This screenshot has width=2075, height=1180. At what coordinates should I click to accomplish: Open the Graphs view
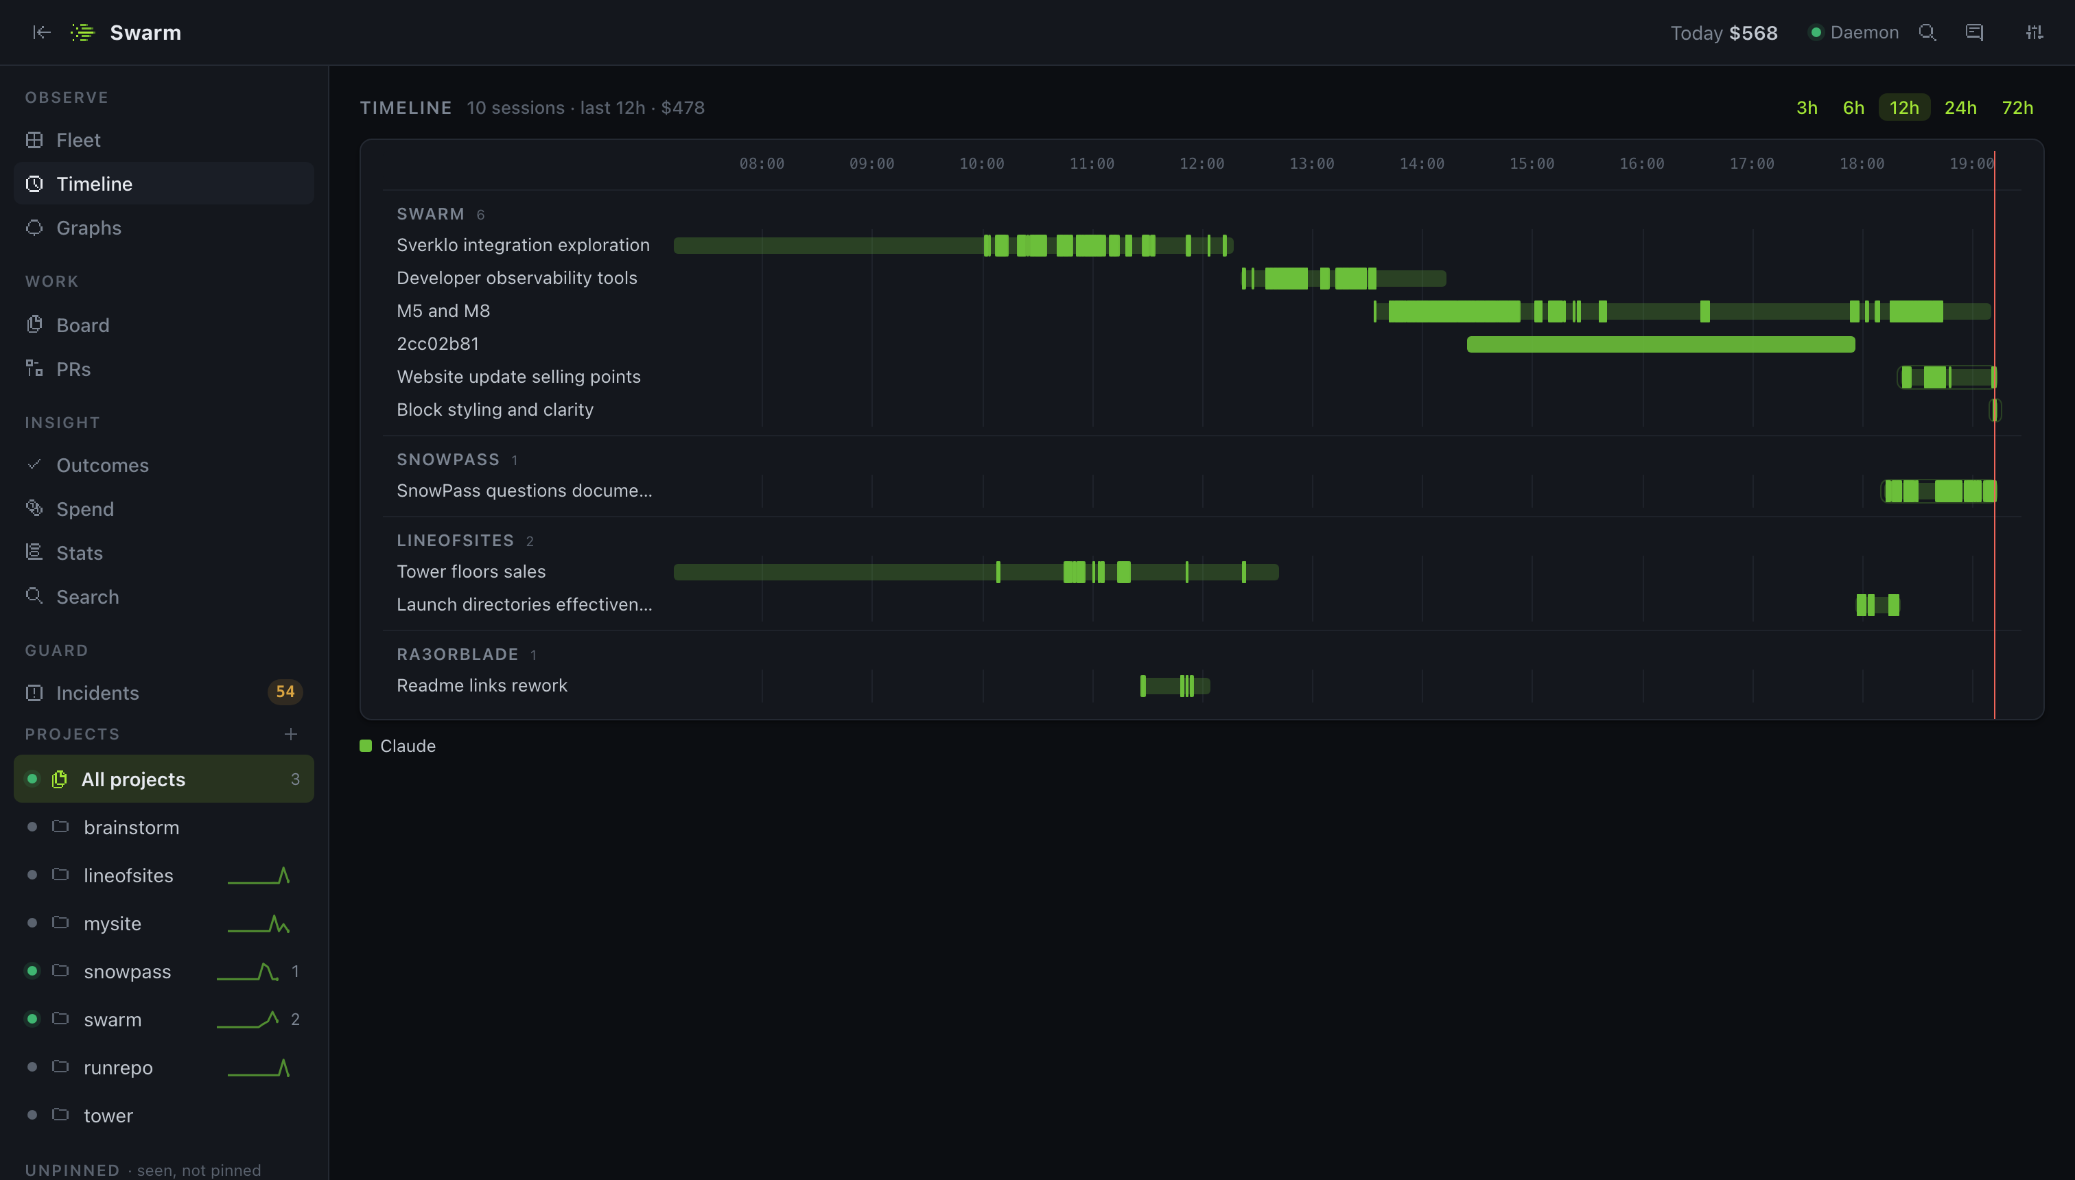coord(164,228)
